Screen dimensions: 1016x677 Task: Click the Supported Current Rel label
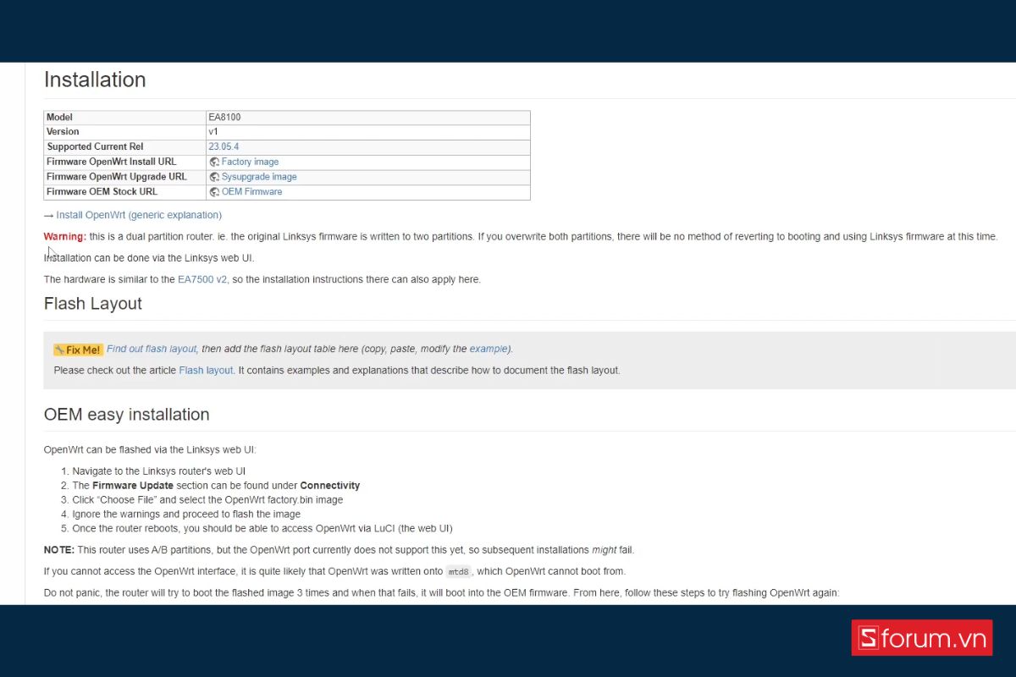[95, 146]
